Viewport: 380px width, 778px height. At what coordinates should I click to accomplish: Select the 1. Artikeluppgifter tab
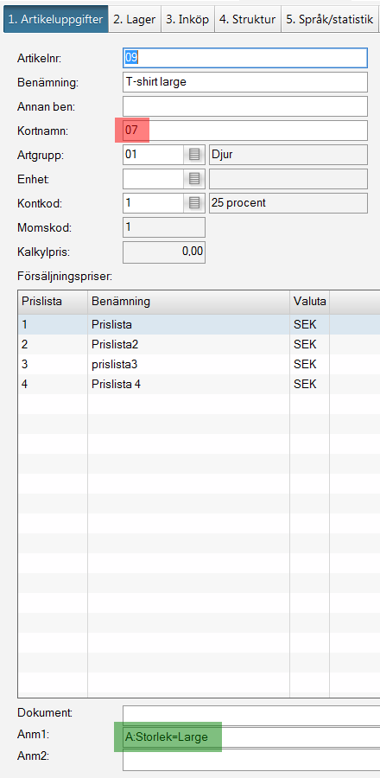coord(56,19)
